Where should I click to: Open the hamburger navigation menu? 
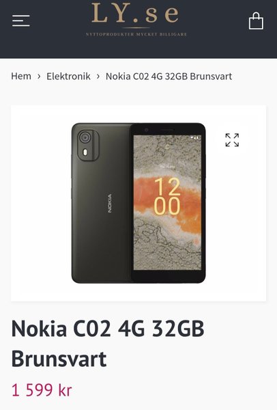21,20
